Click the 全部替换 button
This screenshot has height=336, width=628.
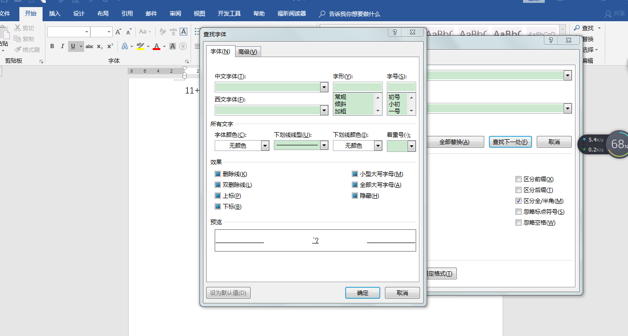[455, 142]
